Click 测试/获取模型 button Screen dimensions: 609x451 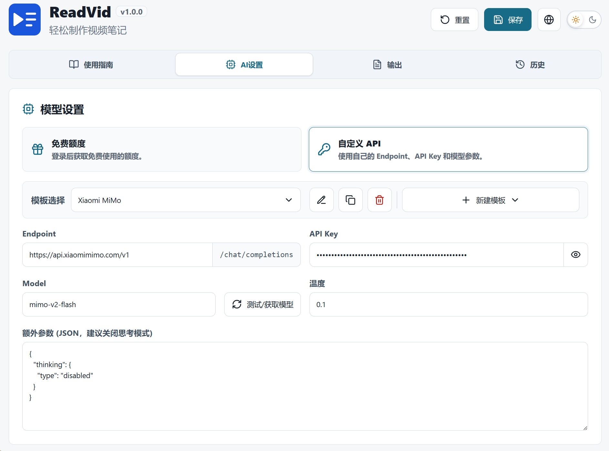point(262,305)
